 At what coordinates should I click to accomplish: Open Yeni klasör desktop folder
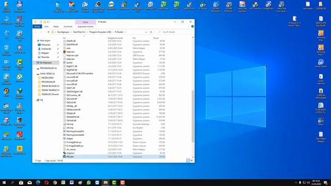(308, 6)
